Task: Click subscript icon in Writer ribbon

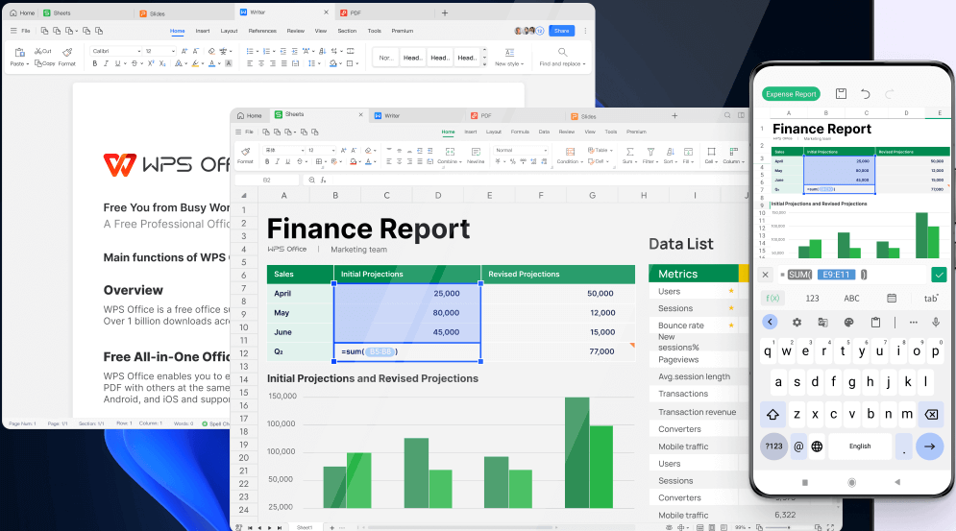Action: 162,63
